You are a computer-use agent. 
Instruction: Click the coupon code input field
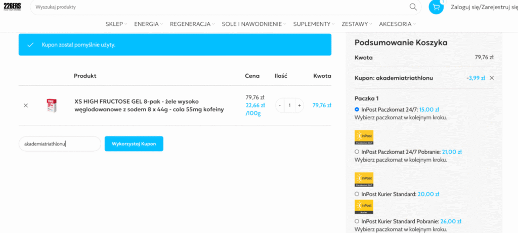click(x=59, y=144)
